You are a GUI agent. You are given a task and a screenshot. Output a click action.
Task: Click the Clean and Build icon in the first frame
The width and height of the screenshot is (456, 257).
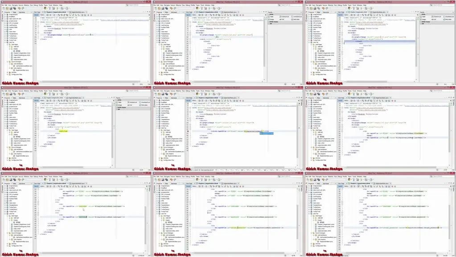pyautogui.click(x=53, y=8)
